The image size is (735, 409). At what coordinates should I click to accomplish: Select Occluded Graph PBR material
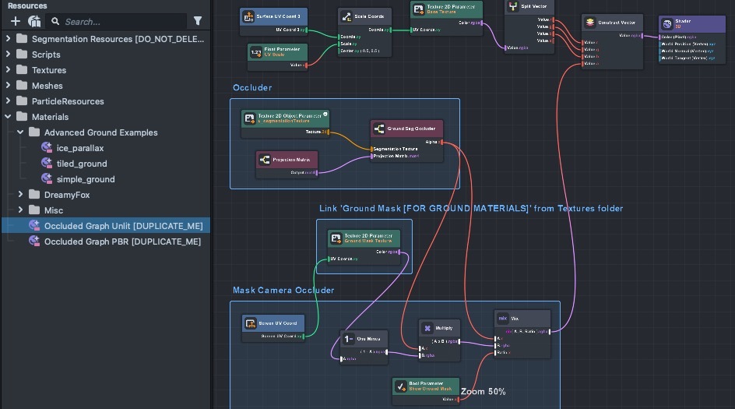click(122, 242)
